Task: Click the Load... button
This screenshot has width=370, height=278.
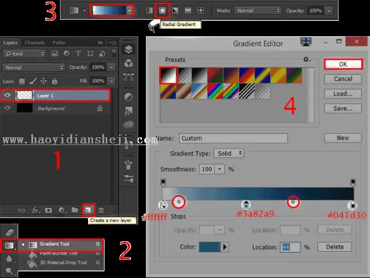Action: [343, 94]
